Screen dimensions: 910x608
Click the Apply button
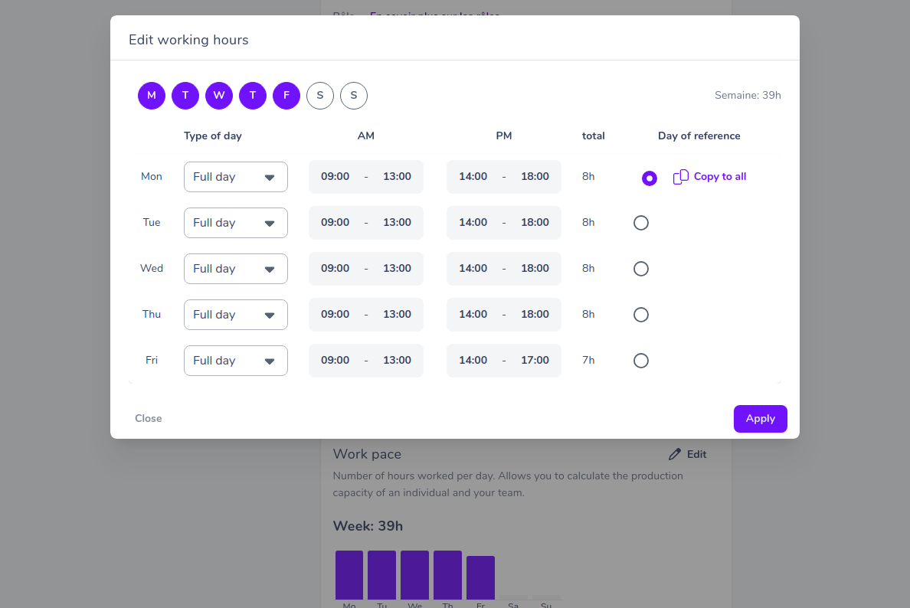coord(761,419)
